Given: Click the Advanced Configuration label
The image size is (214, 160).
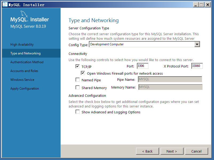Looking at the screenshot, I should tap(87, 96).
